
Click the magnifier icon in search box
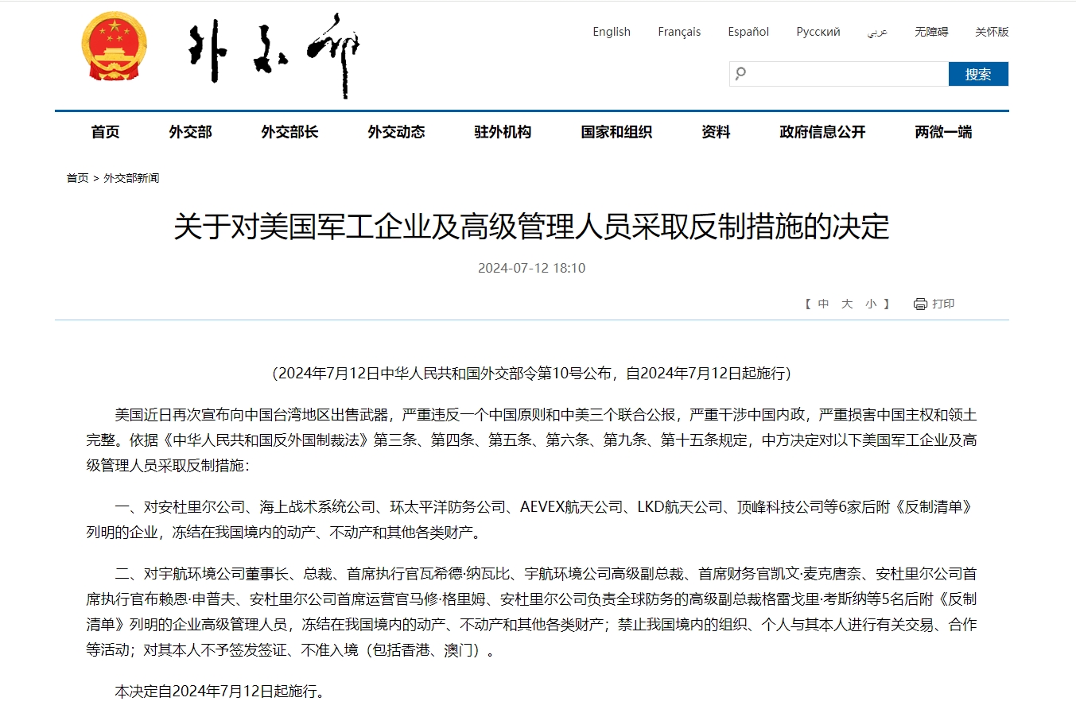click(x=741, y=74)
